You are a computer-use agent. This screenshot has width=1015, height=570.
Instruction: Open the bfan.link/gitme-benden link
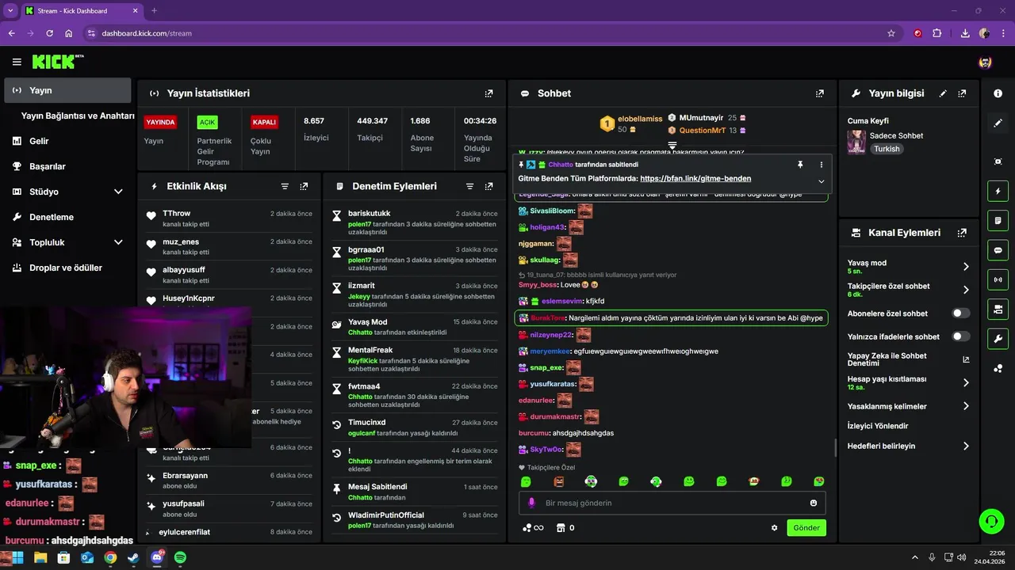695,178
